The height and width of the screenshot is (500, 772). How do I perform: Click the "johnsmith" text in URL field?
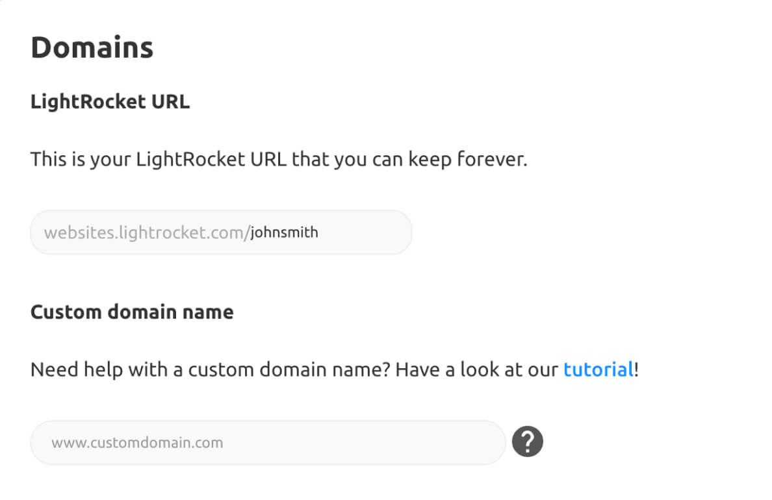click(x=285, y=232)
